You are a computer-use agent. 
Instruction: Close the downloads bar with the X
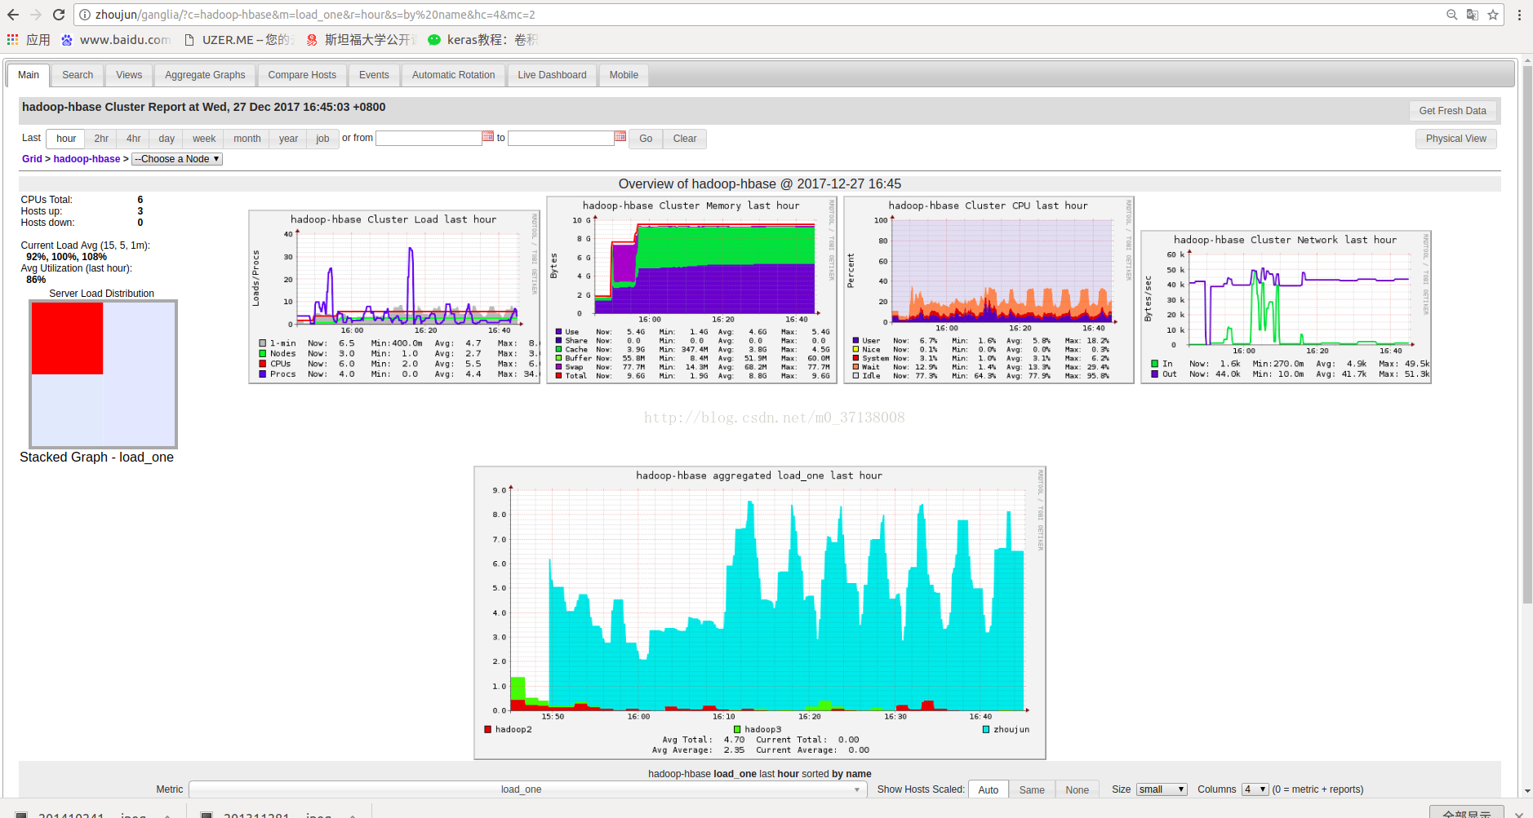coord(1519,815)
